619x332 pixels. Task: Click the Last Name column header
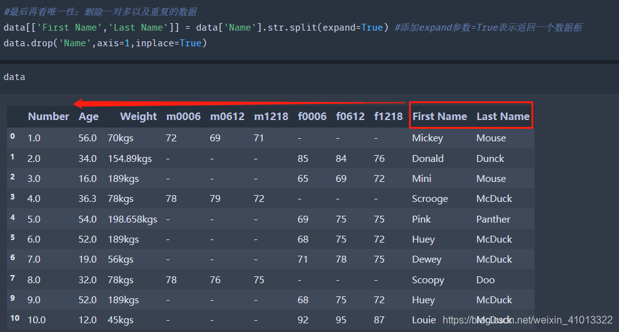[x=503, y=116]
